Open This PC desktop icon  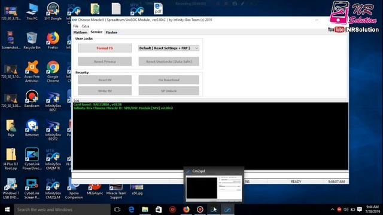pyautogui.click(x=32, y=11)
